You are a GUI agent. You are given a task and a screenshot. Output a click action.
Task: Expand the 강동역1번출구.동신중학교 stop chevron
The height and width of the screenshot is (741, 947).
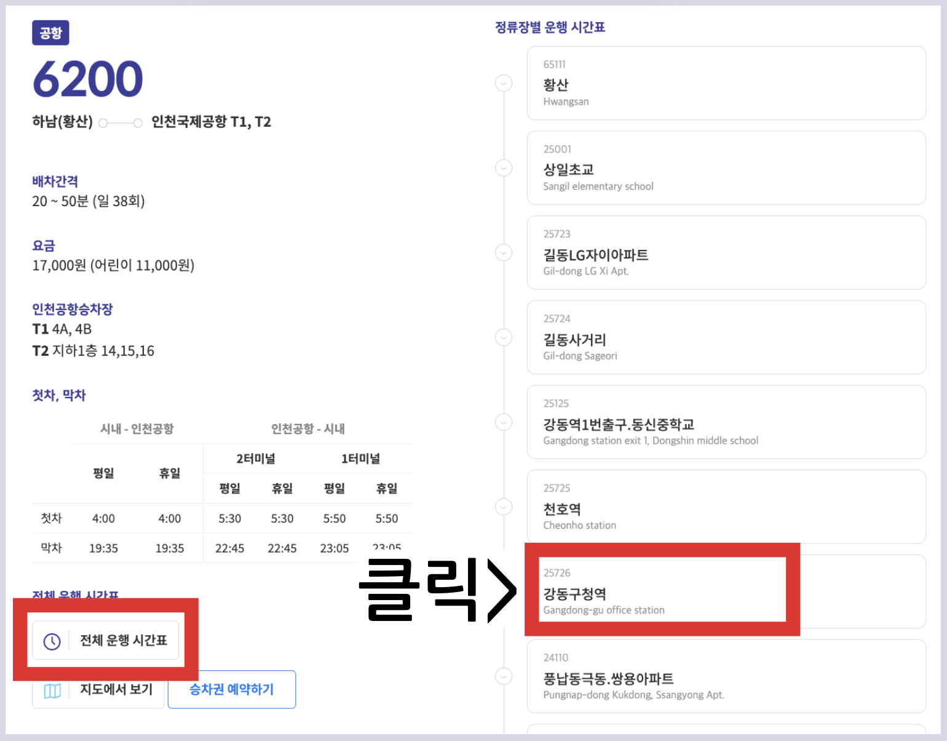504,422
